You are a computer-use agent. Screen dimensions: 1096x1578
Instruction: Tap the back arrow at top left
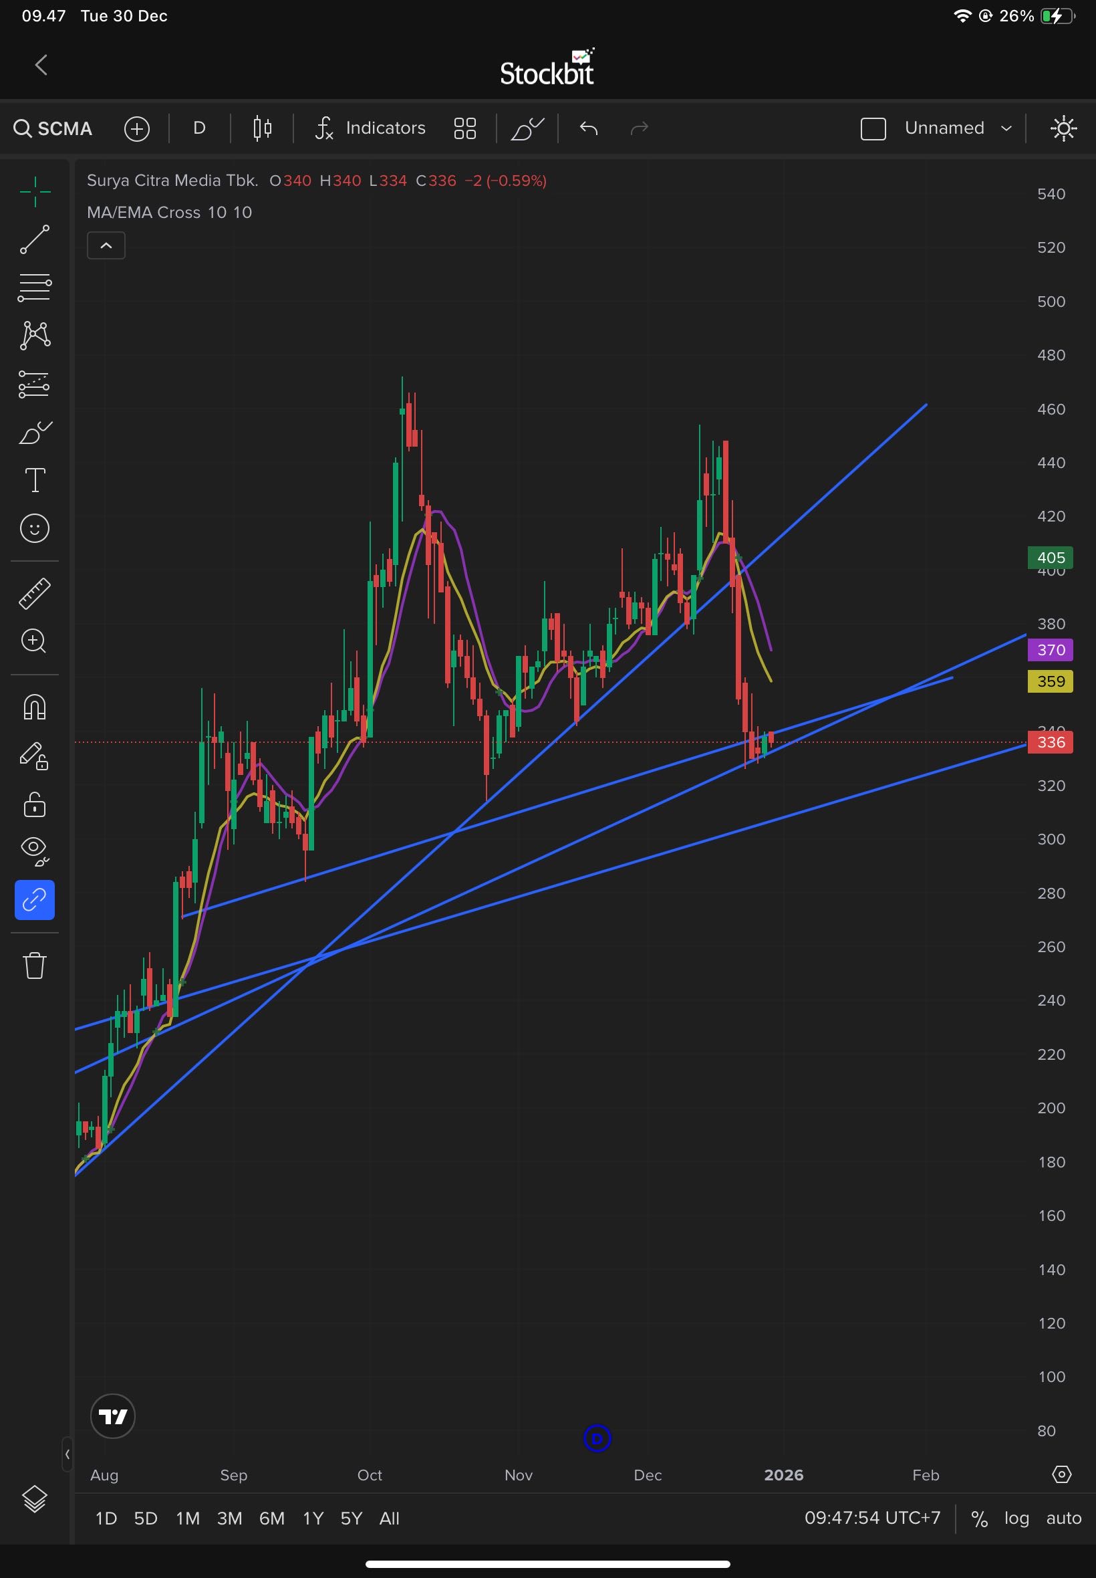coord(41,66)
